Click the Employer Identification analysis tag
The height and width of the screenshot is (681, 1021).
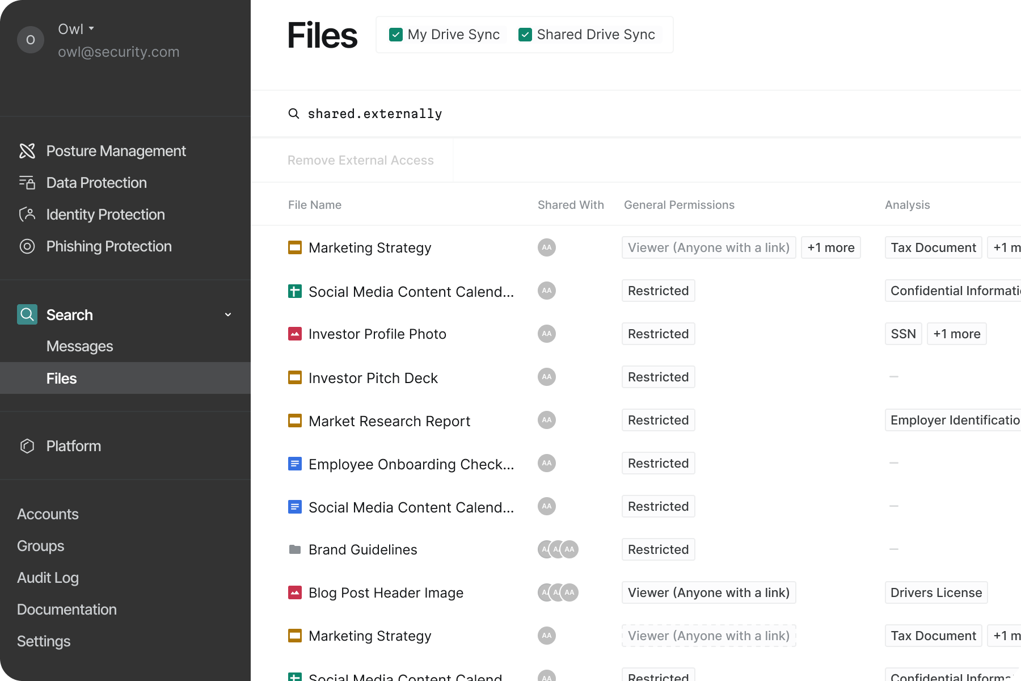(x=954, y=420)
